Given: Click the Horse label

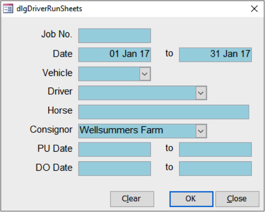Looking at the screenshot, I should coord(60,110).
